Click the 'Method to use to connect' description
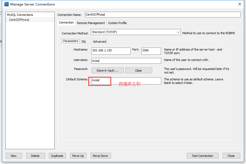246x164 pixels. pyautogui.click(x=209, y=33)
